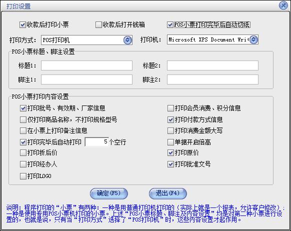Select the POS打印机 combo box field
This screenshot has height=231, width=291.
point(86,40)
